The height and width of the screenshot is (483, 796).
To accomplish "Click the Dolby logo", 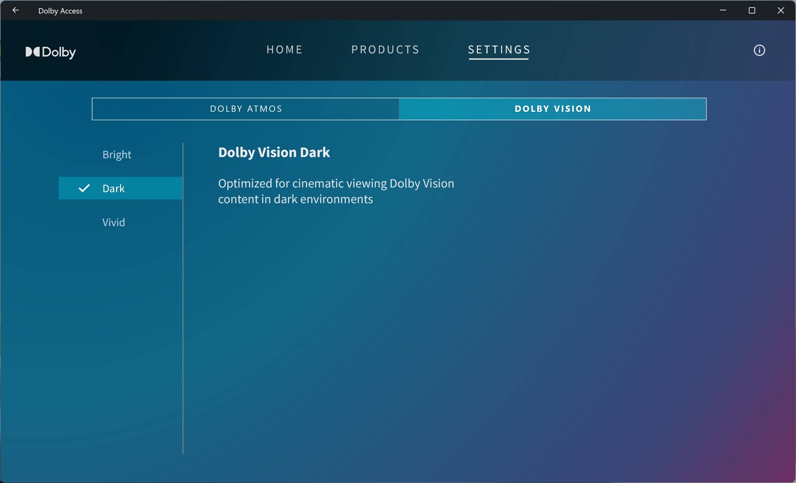I will [51, 52].
